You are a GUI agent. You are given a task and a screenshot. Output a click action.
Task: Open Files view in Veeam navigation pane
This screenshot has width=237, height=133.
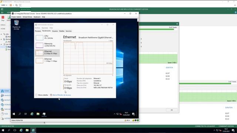coord(5,114)
